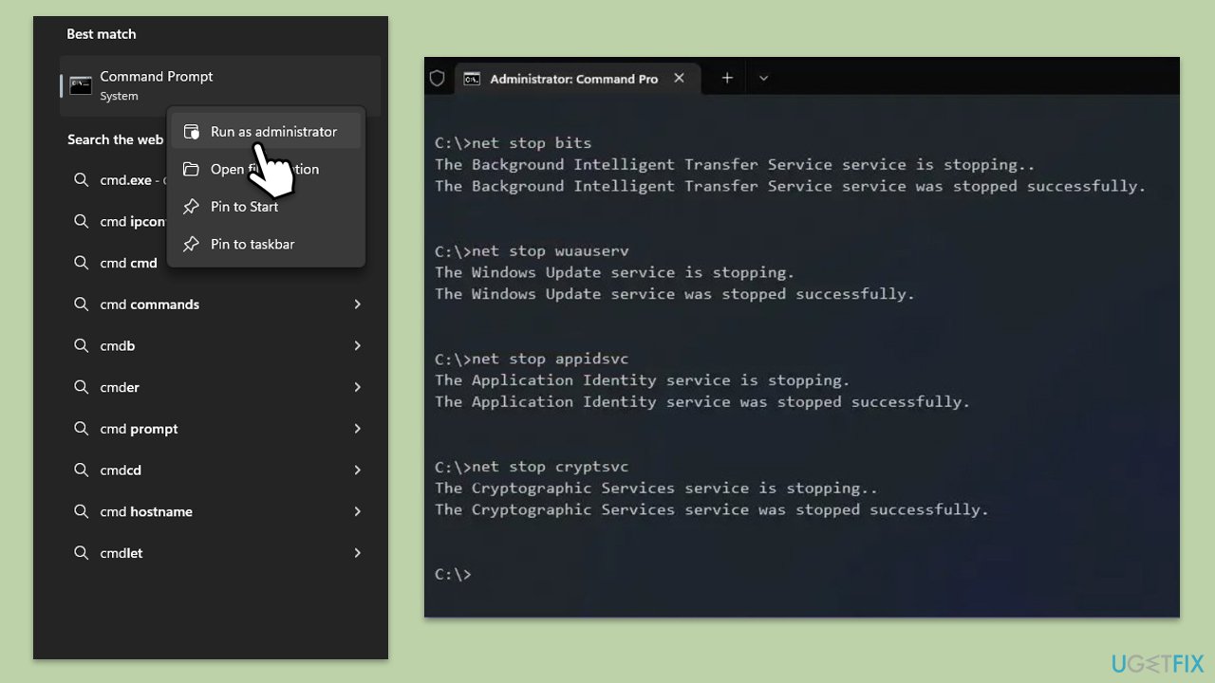Click the shield icon in terminal title bar
The width and height of the screenshot is (1215, 683).
[438, 79]
